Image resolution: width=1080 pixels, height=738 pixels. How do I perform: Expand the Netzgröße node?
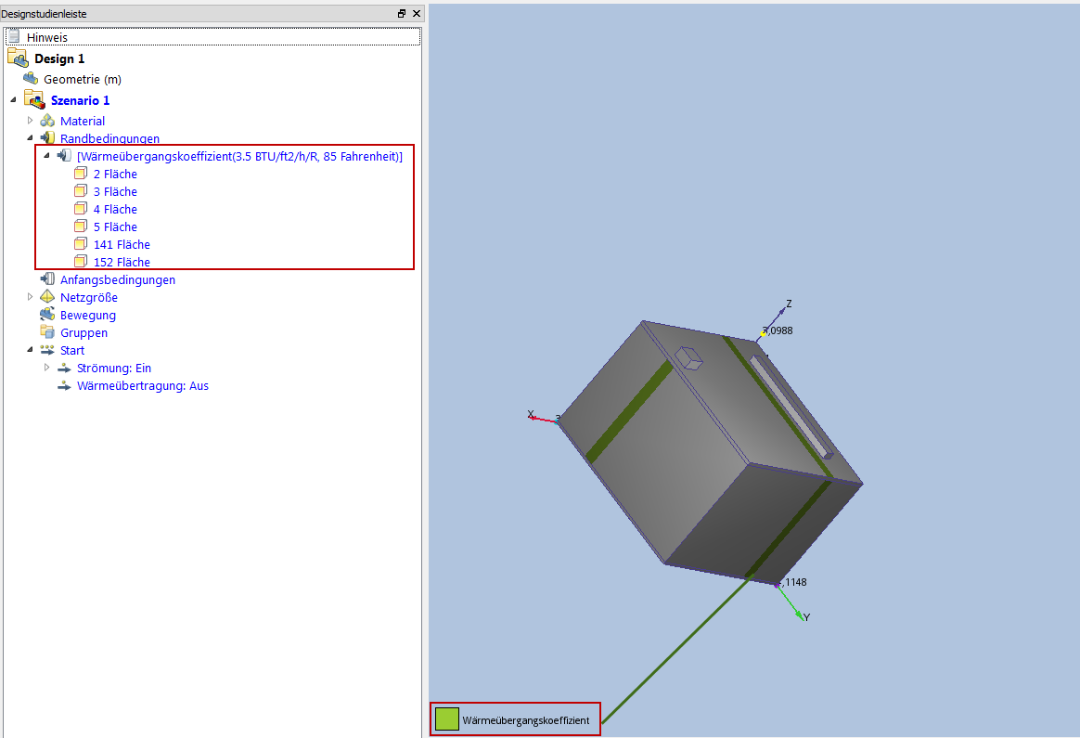[x=30, y=297]
